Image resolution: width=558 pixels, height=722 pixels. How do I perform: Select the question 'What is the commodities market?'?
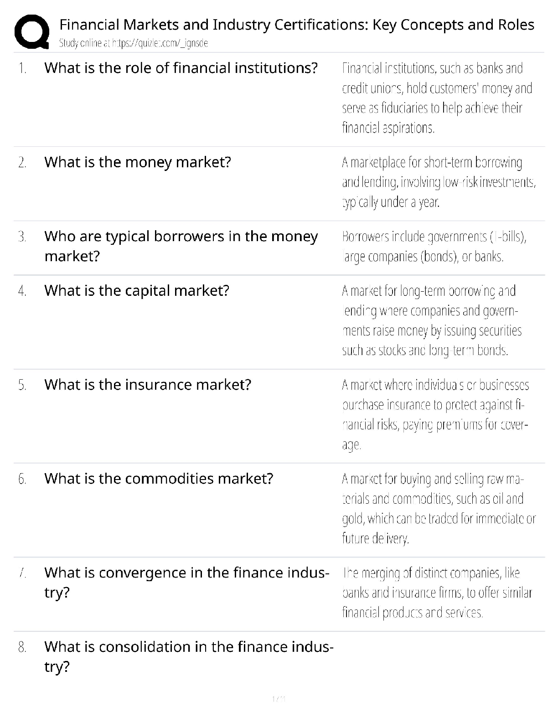pyautogui.click(x=159, y=478)
